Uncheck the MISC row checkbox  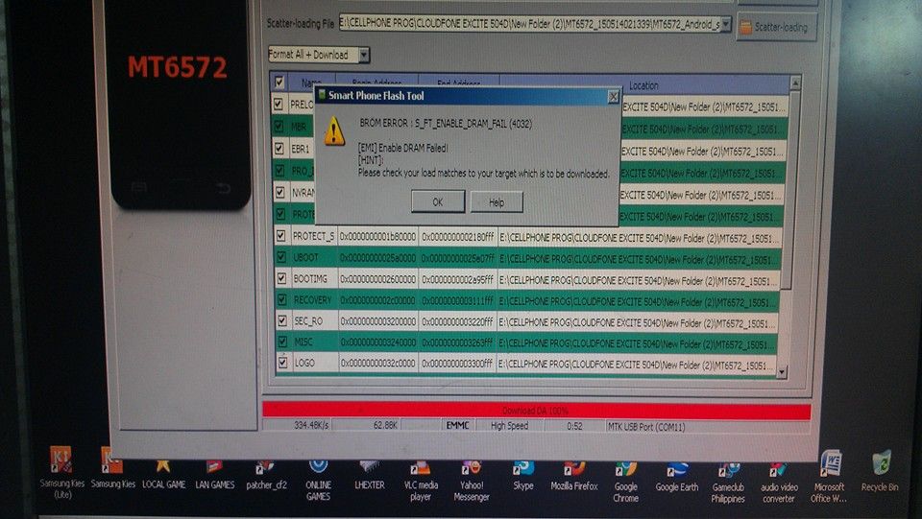tap(282, 342)
